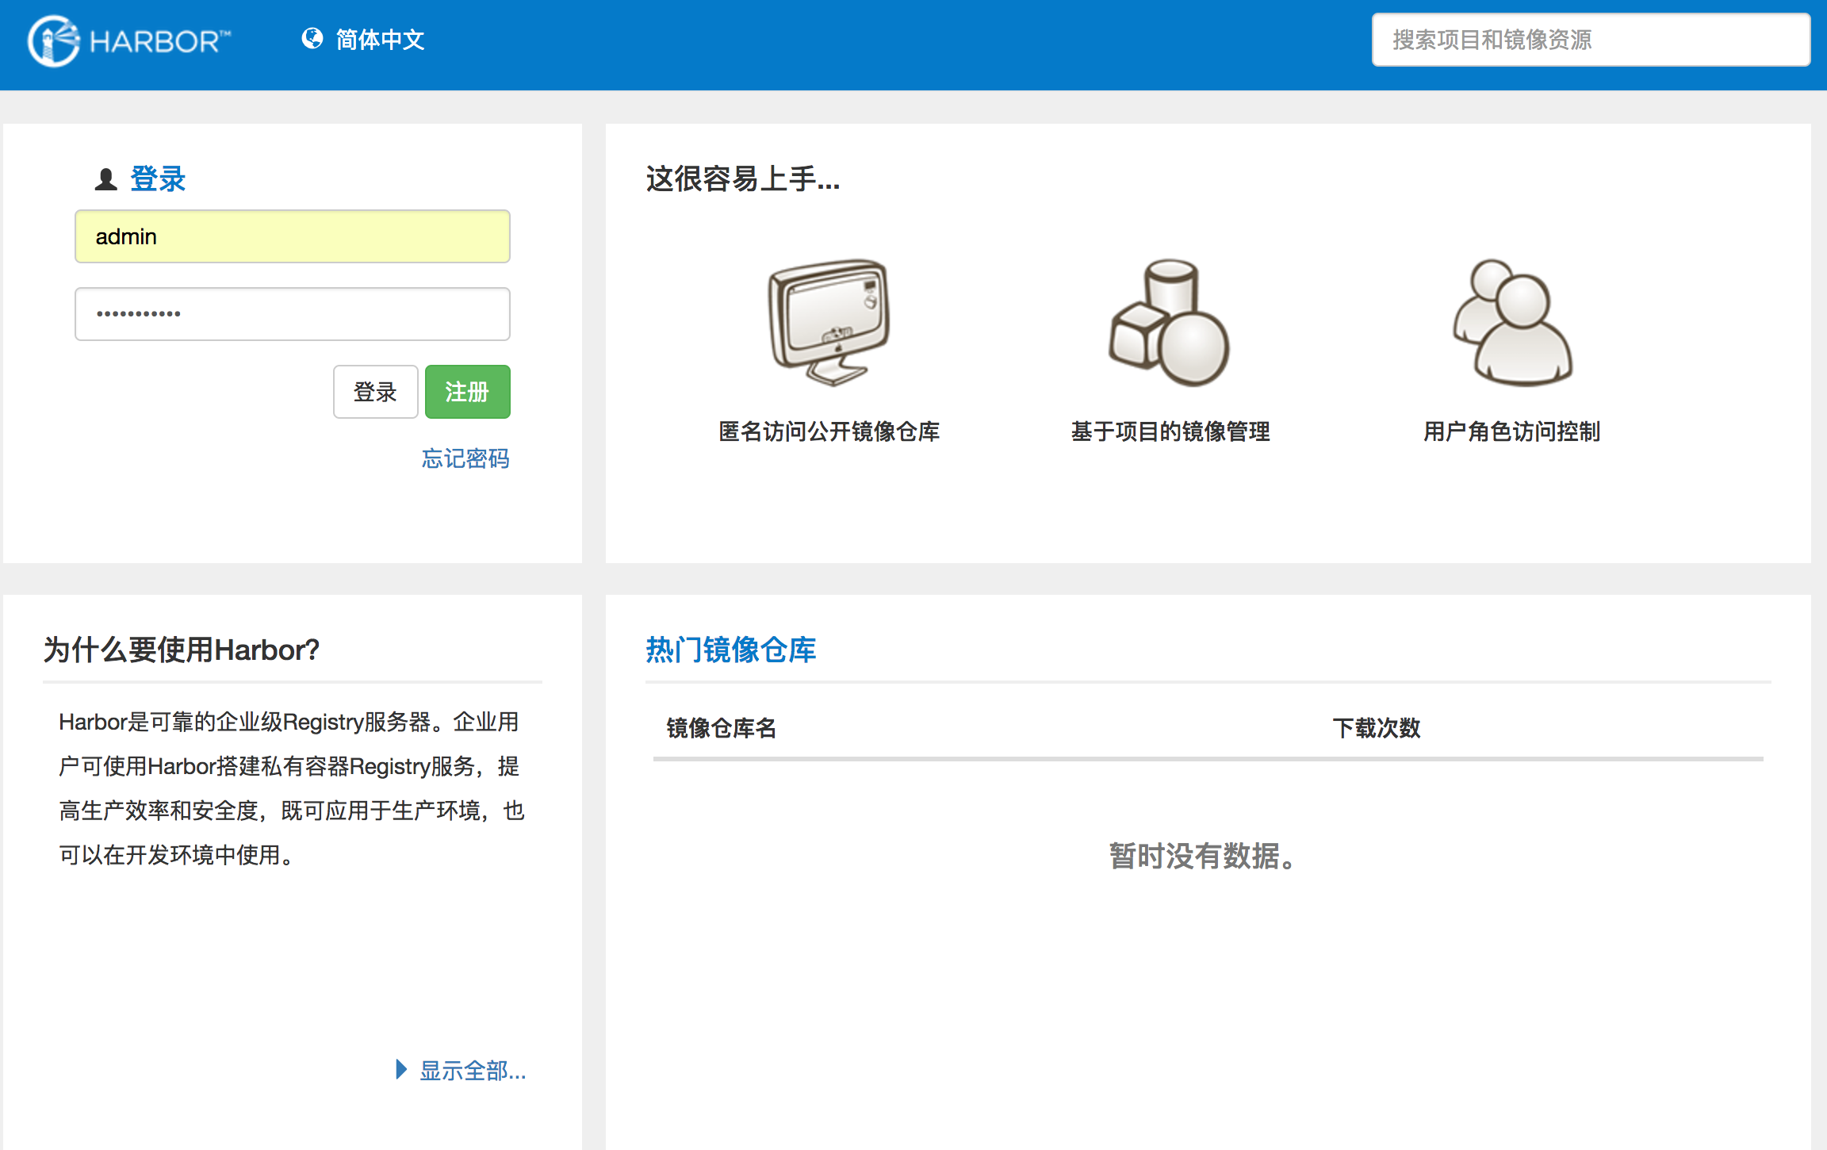Click the two users role icon
Screen dimensions: 1827x1150
click(x=1512, y=323)
